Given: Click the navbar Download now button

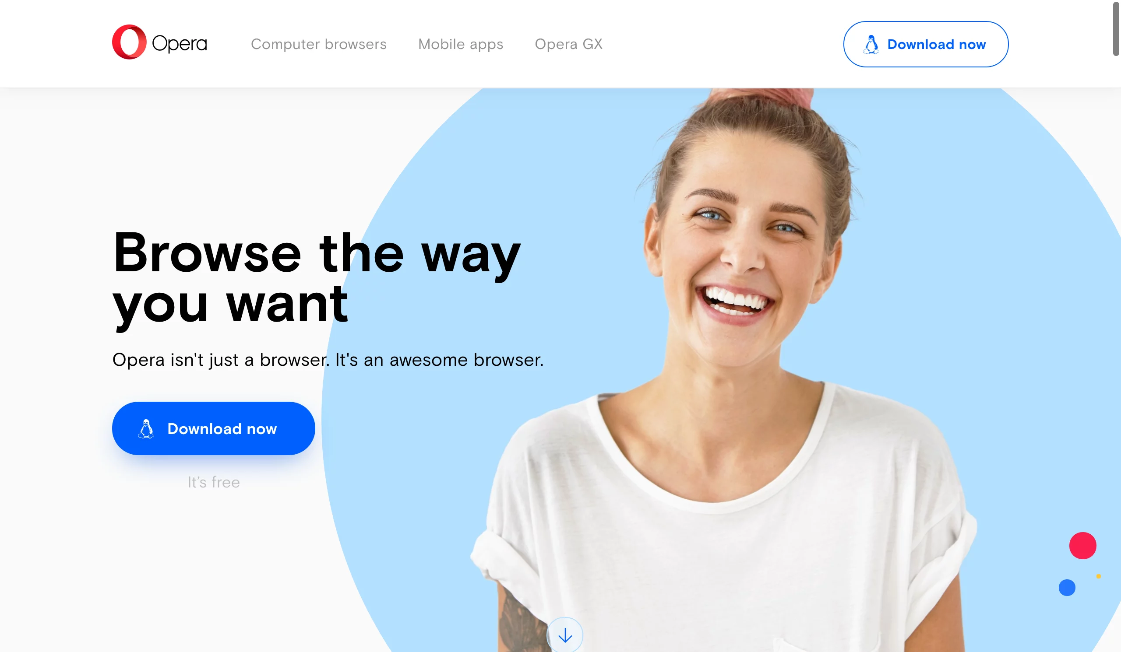Looking at the screenshot, I should click(x=925, y=44).
